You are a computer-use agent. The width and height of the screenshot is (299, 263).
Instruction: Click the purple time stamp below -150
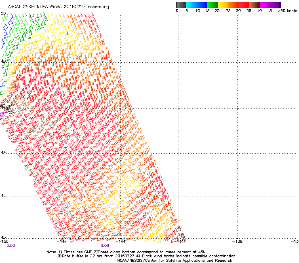click(x=11, y=246)
